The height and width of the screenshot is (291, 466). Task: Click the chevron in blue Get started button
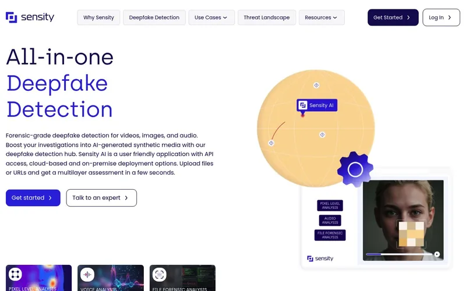pos(50,198)
